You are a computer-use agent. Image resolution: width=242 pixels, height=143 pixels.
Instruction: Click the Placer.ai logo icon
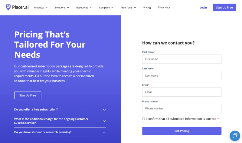[8, 7]
